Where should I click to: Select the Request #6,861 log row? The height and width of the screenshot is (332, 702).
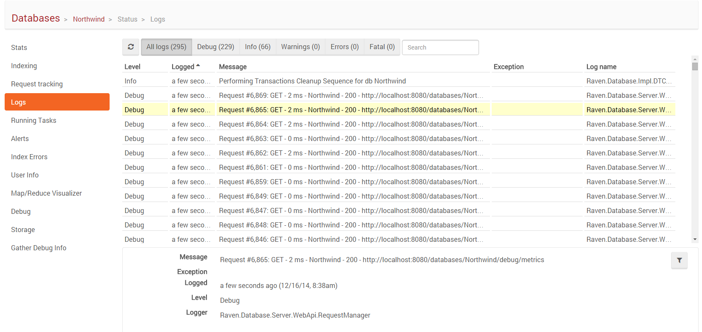pyautogui.click(x=399, y=167)
